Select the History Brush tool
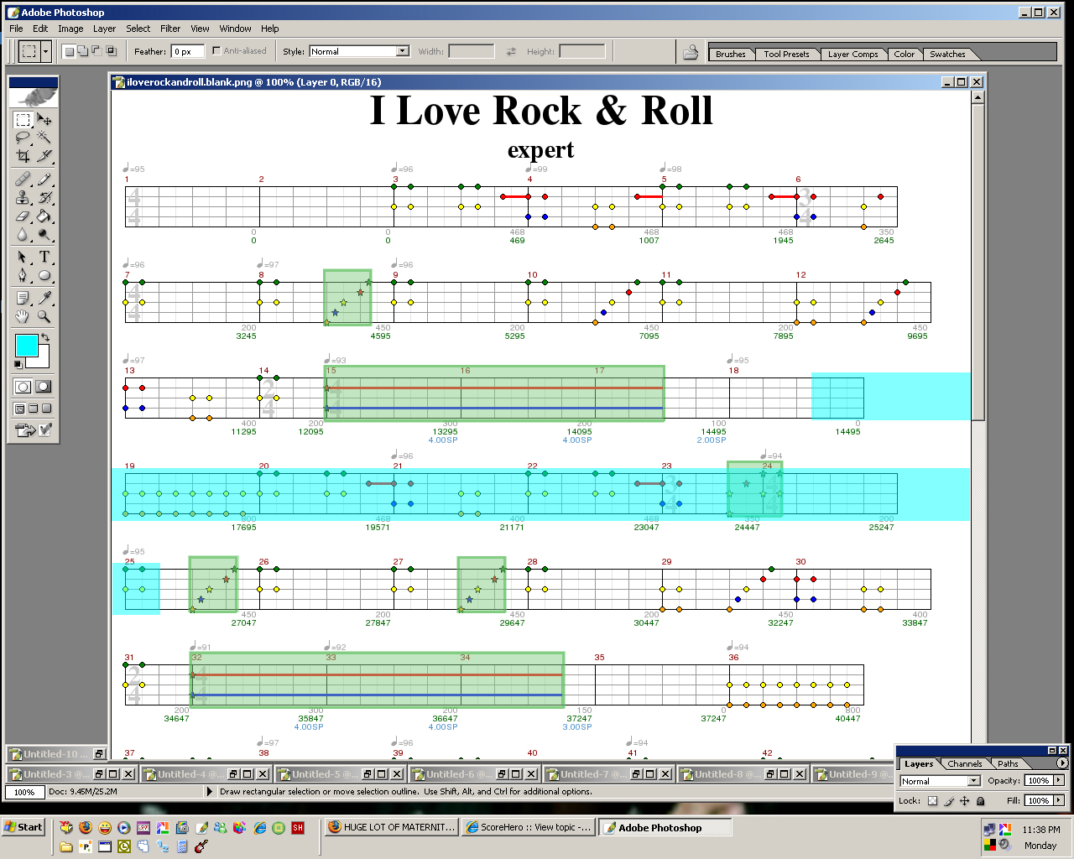1074x859 pixels. click(44, 197)
